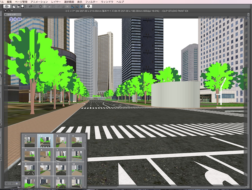Click the next page arrow button
This screenshot has height=190, width=252.
click(12, 183)
